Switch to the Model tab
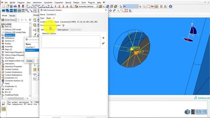 pos(4,15)
